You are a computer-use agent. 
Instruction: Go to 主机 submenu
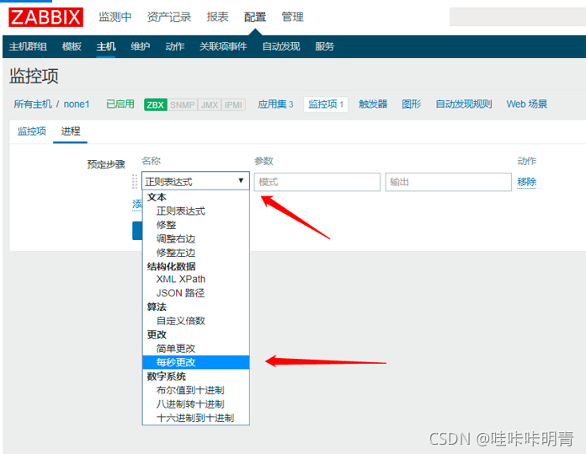click(106, 46)
